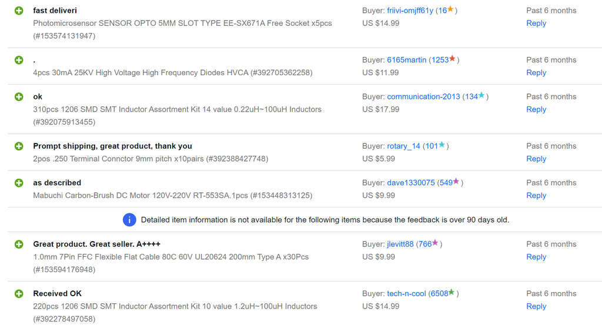Click star icon beside 6165martin's score
This screenshot has width=602, height=328.
(452, 59)
